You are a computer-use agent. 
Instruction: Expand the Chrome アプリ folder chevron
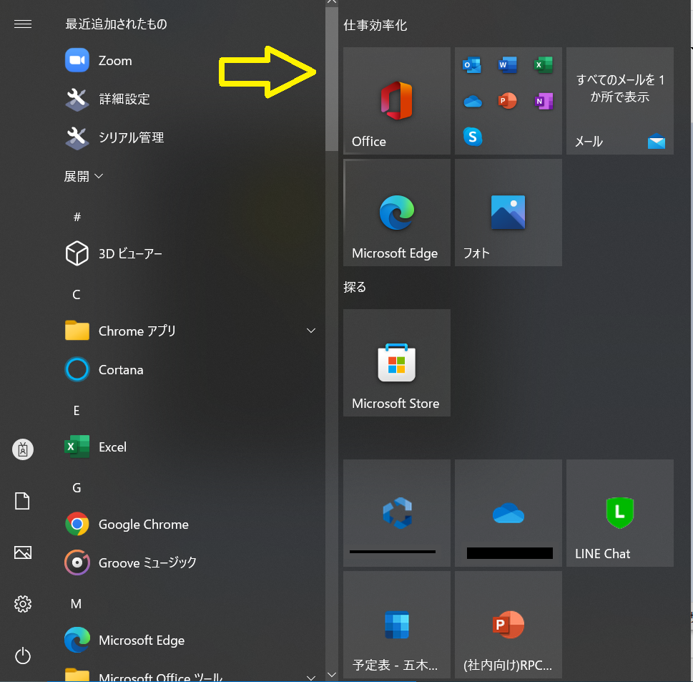tap(311, 331)
